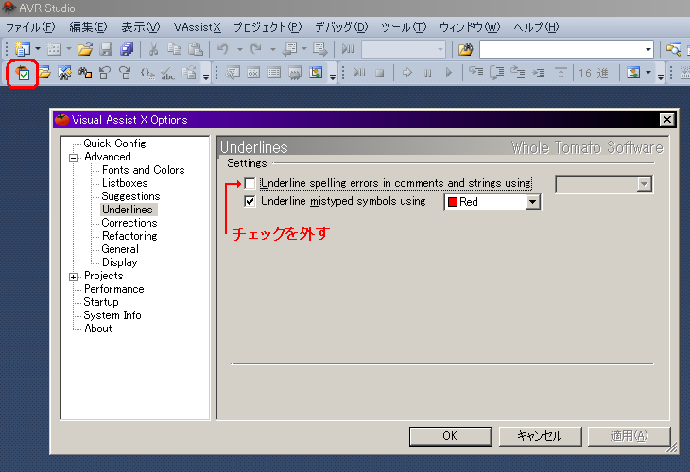Close the Visual Assist X Options dialog
Viewport: 690px width, 472px height.
click(x=666, y=120)
